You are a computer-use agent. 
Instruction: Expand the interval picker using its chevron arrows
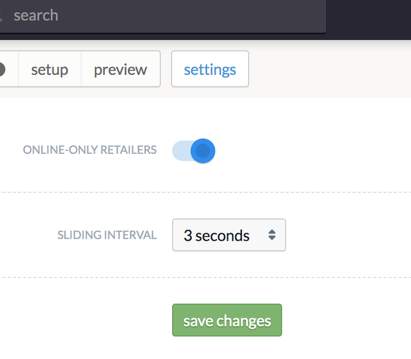[272, 235]
